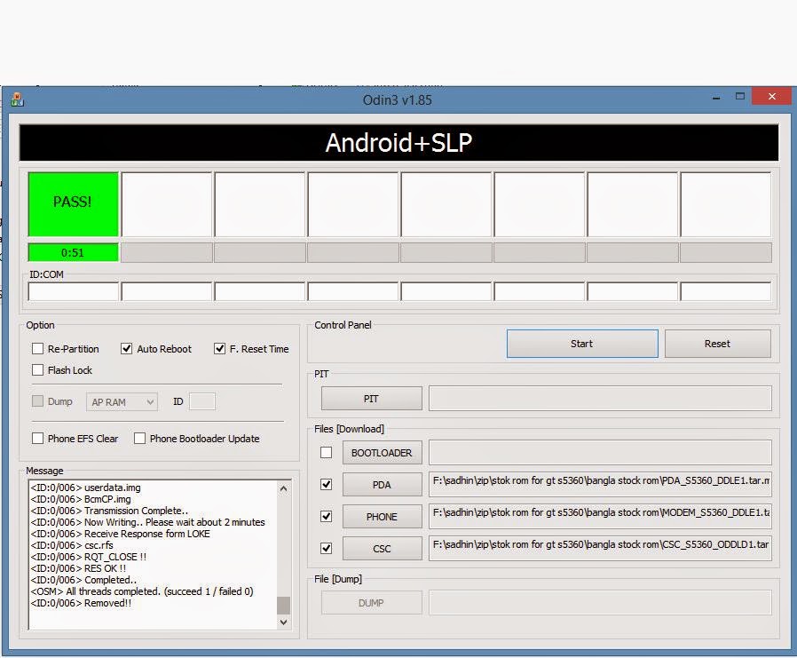Tick the Dump checkbox

point(37,401)
